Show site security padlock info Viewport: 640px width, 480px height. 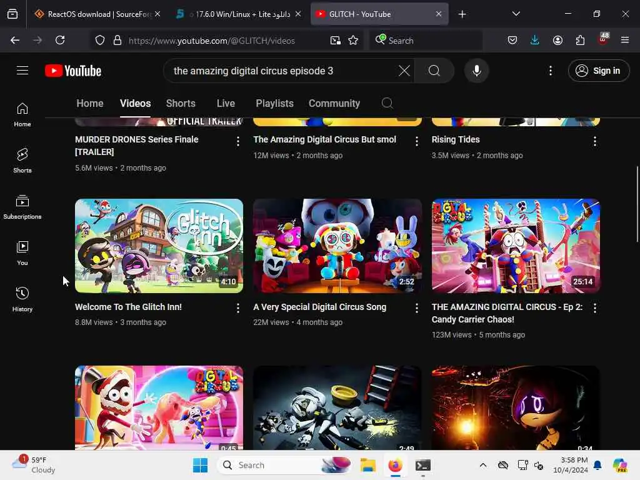click(117, 41)
